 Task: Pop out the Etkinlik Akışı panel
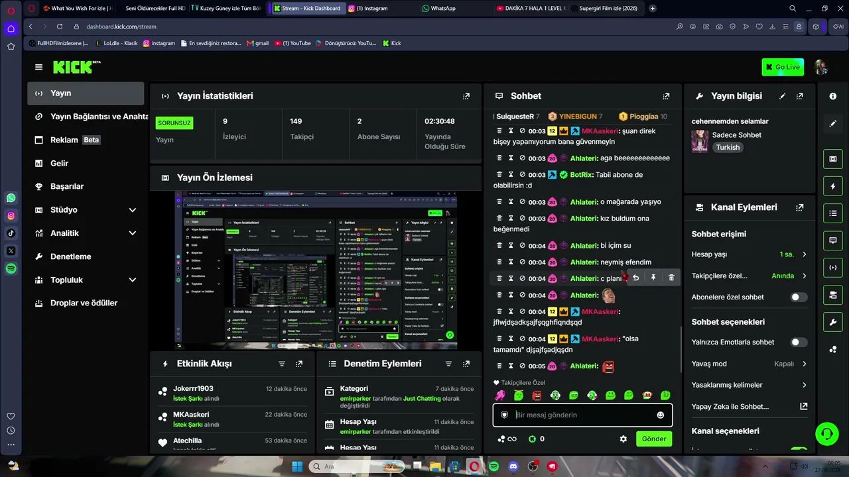[299, 364]
